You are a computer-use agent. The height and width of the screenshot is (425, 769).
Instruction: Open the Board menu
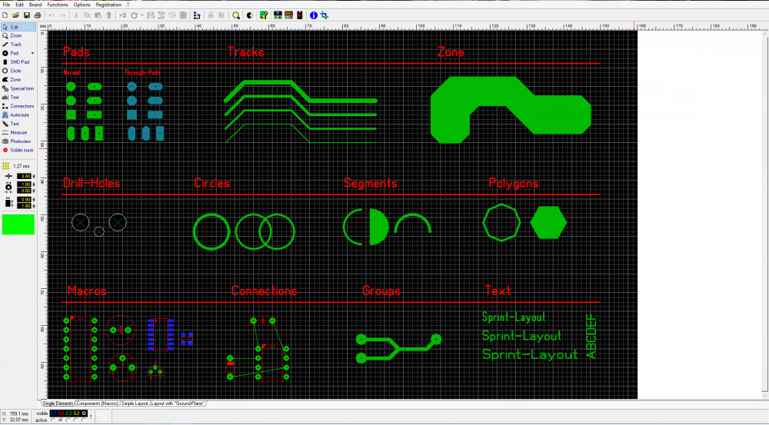tap(35, 5)
